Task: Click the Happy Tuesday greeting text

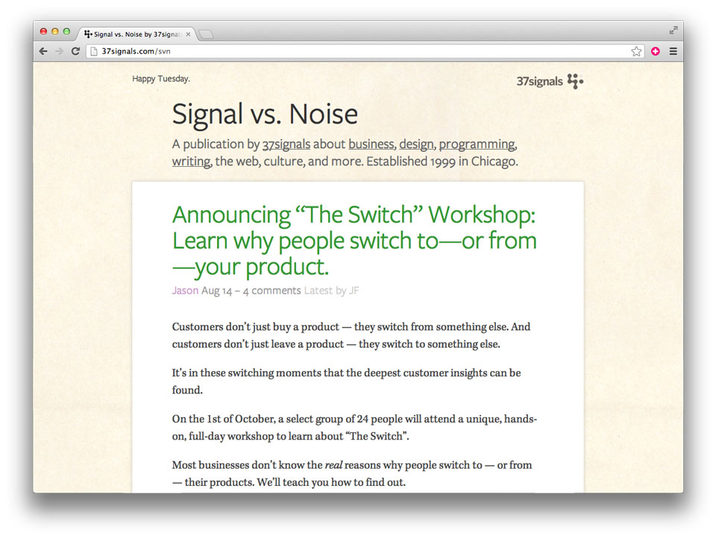Action: [x=161, y=78]
